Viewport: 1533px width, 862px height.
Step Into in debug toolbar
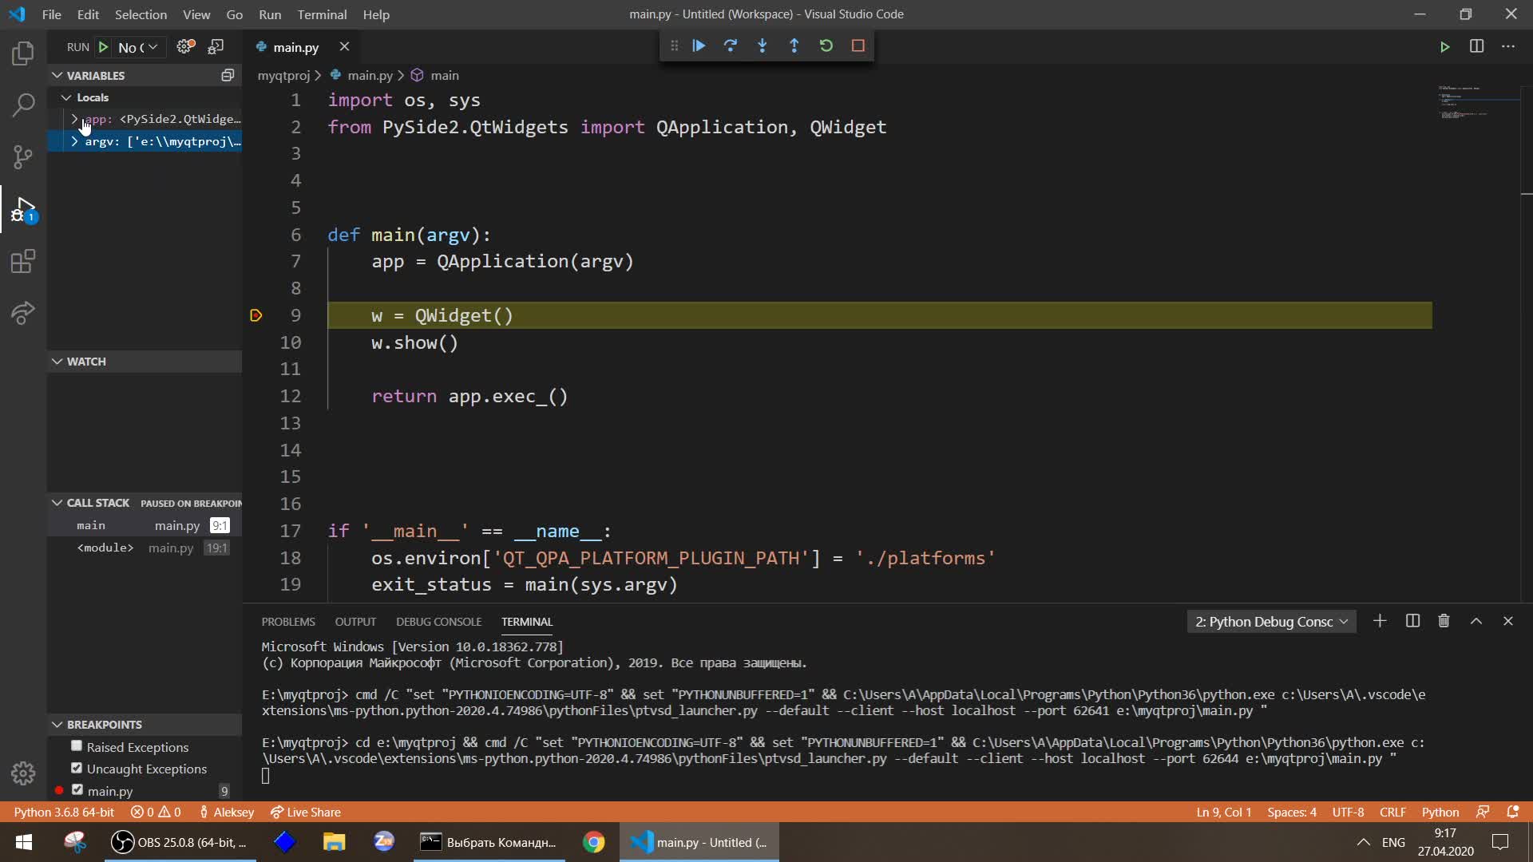pos(763,45)
